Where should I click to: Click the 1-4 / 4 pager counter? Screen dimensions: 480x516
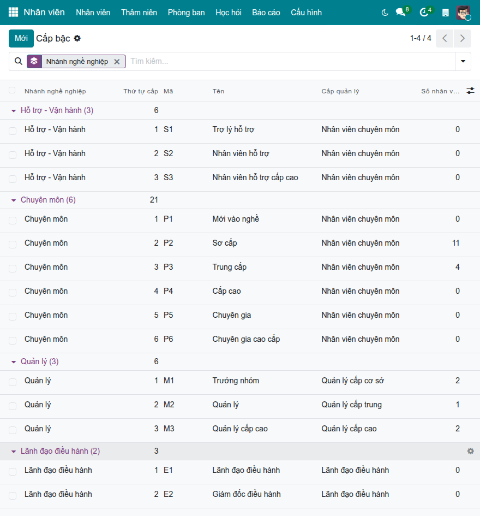pos(421,38)
